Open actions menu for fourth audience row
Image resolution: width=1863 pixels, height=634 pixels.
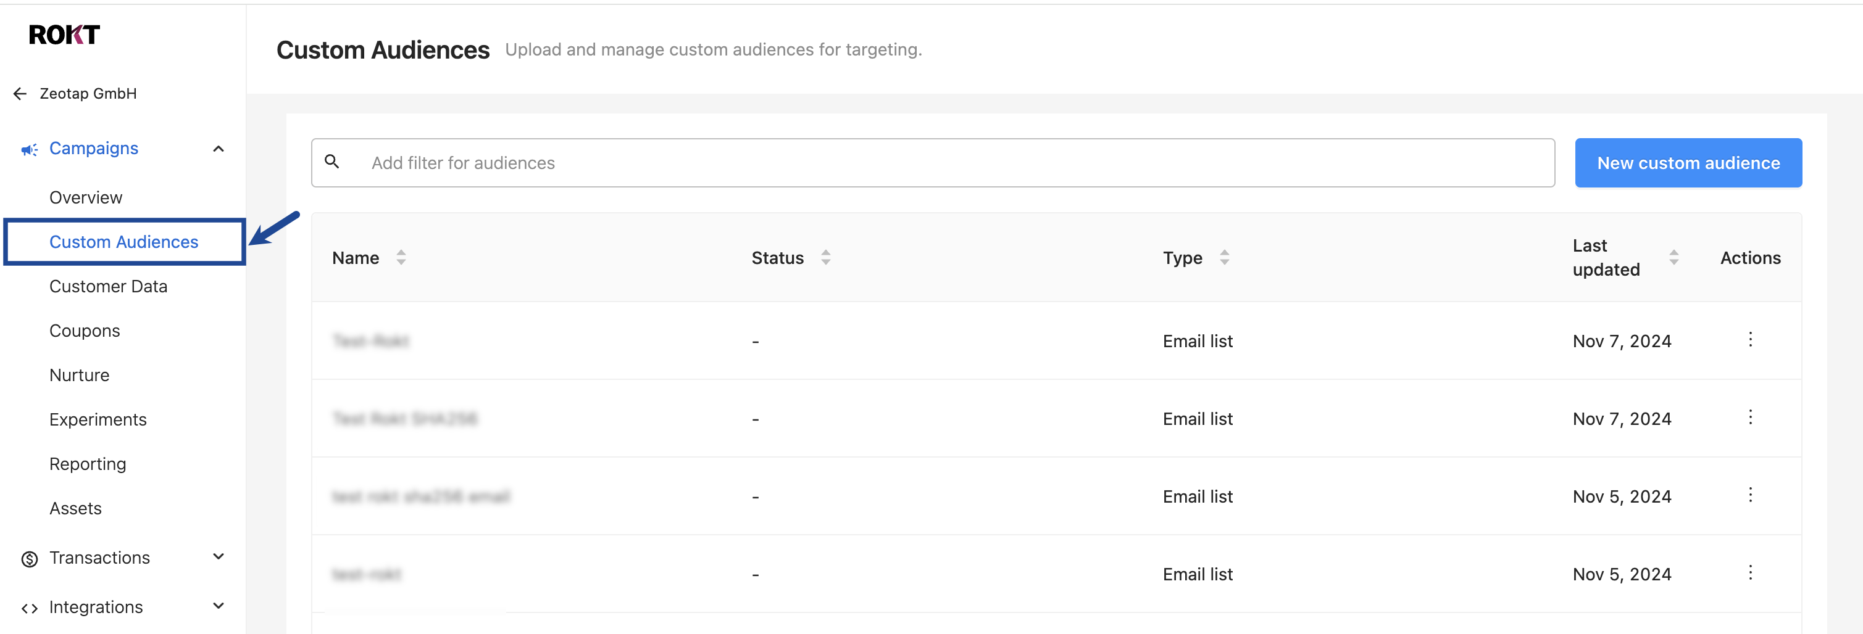[x=1750, y=574]
